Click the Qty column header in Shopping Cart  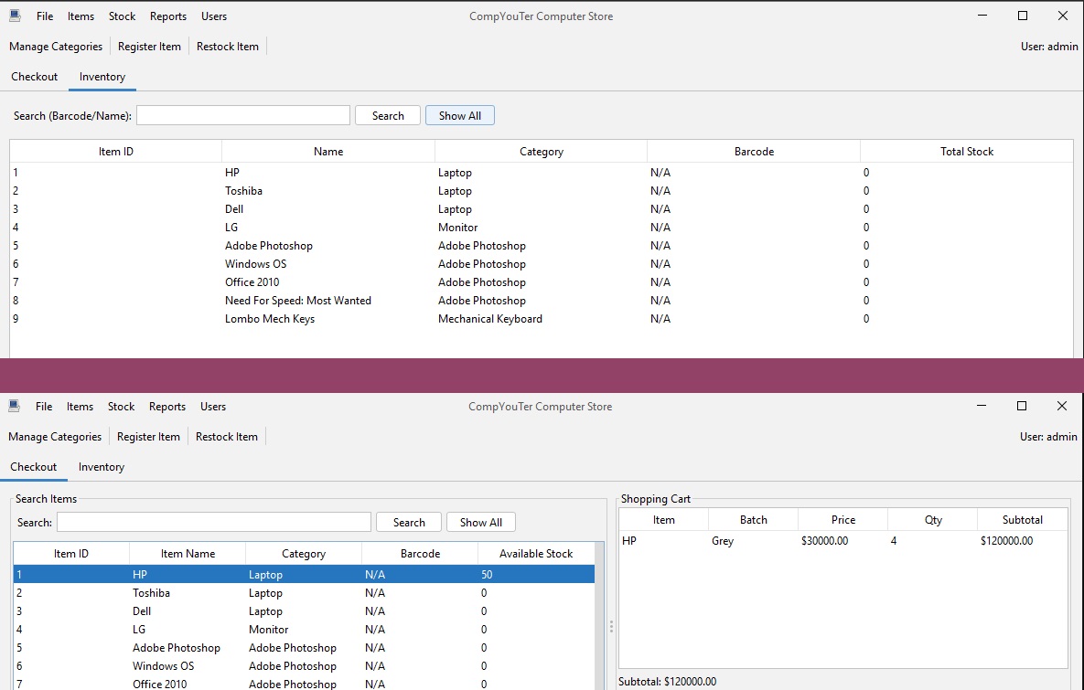[932, 520]
